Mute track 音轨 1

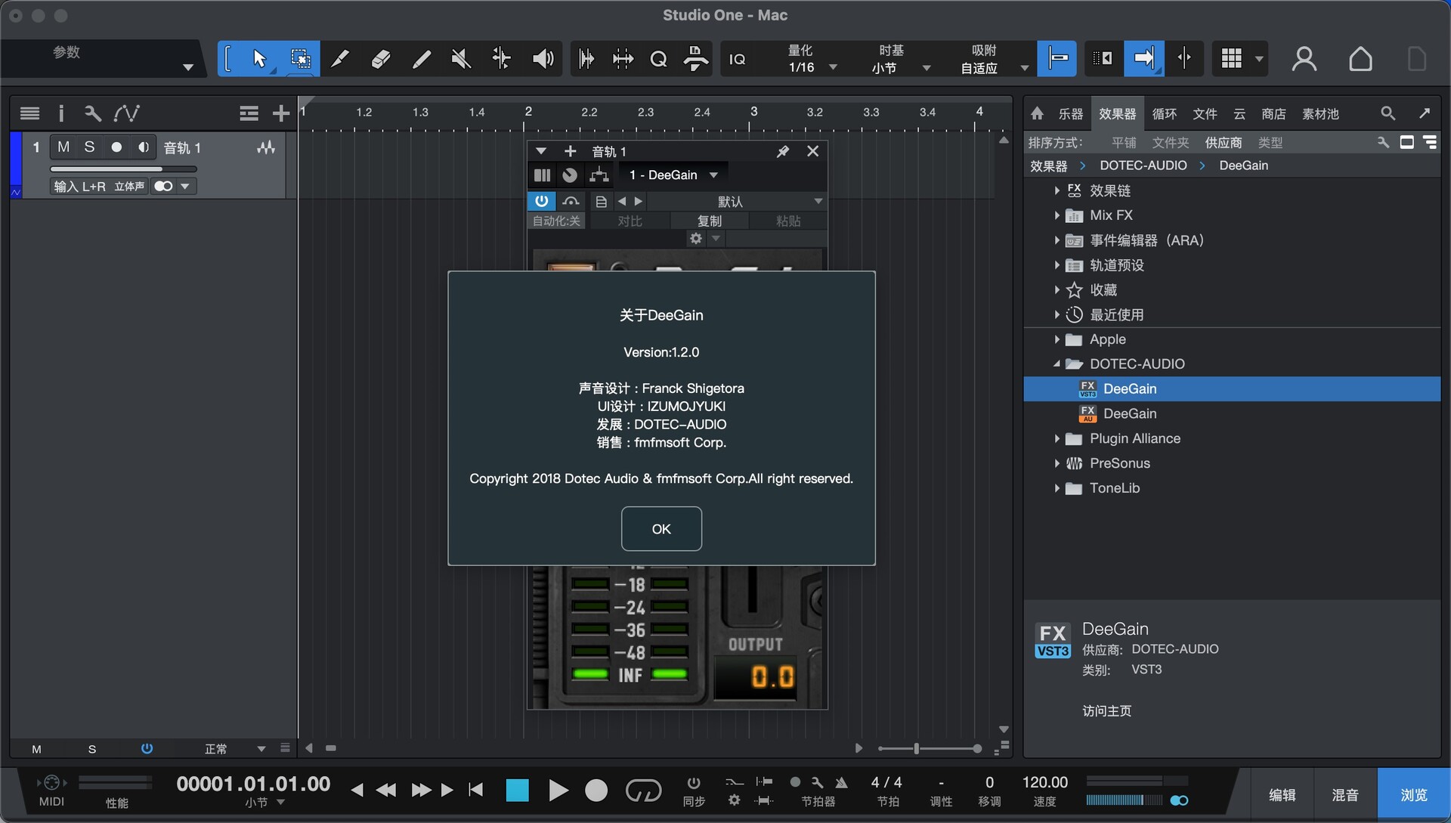click(63, 147)
